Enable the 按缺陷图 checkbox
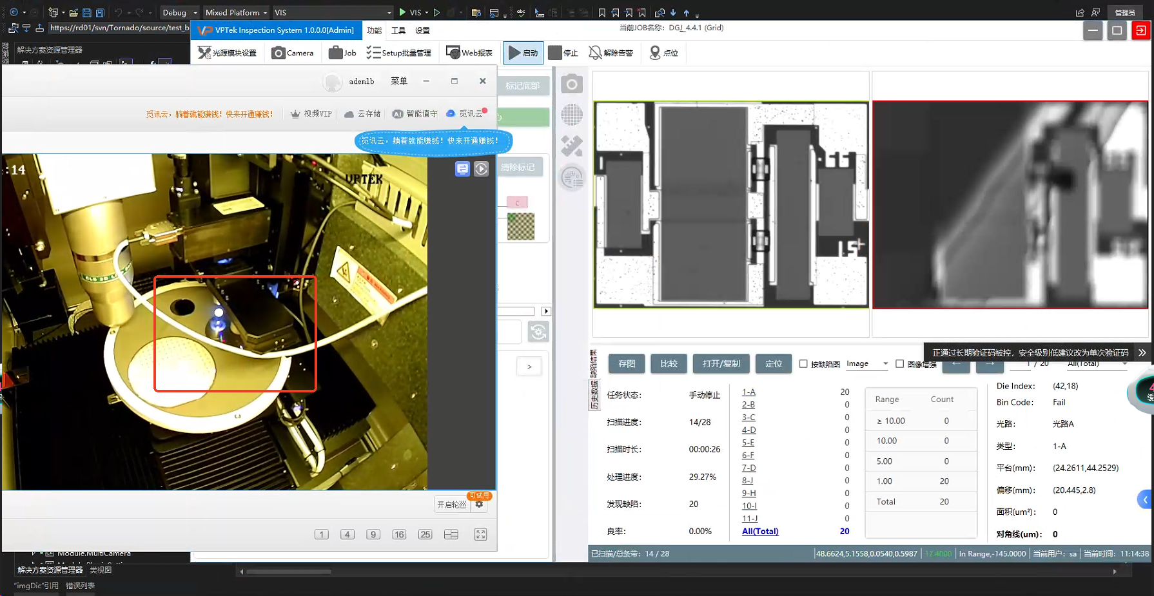This screenshot has height=596, width=1154. 803,363
